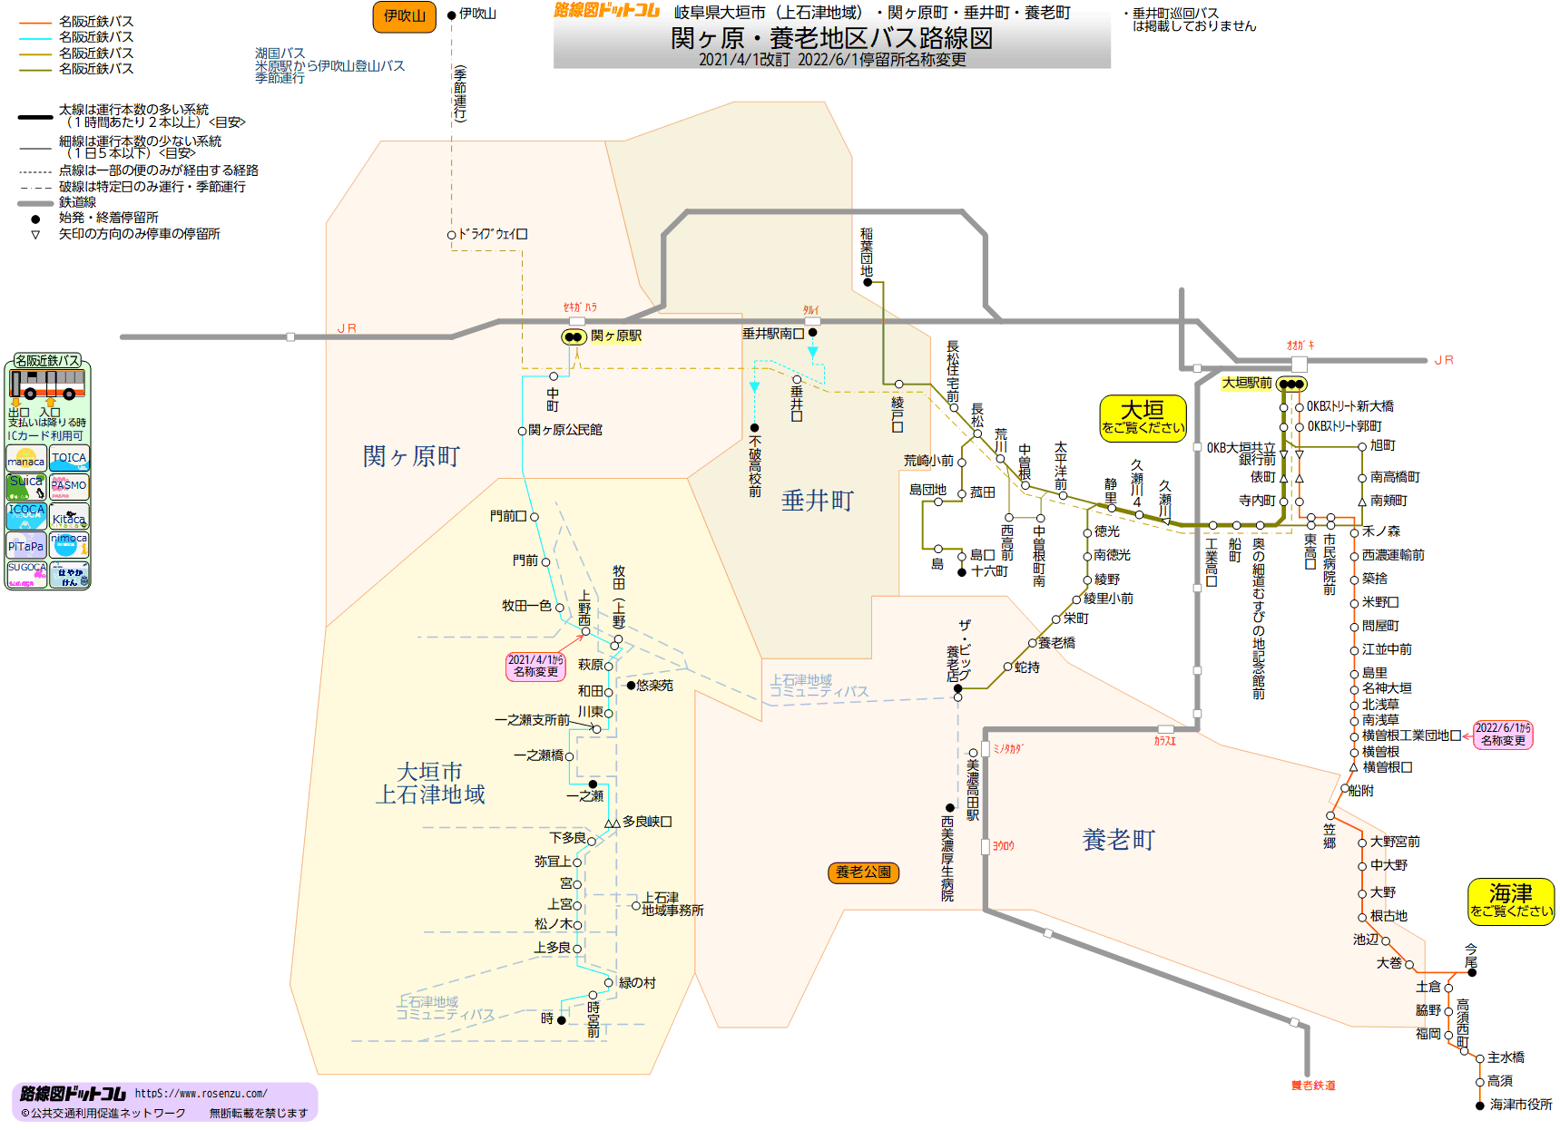Screen dimensions: 1560x1130
Task: Select the 緑の村 stop
Action: (609, 983)
